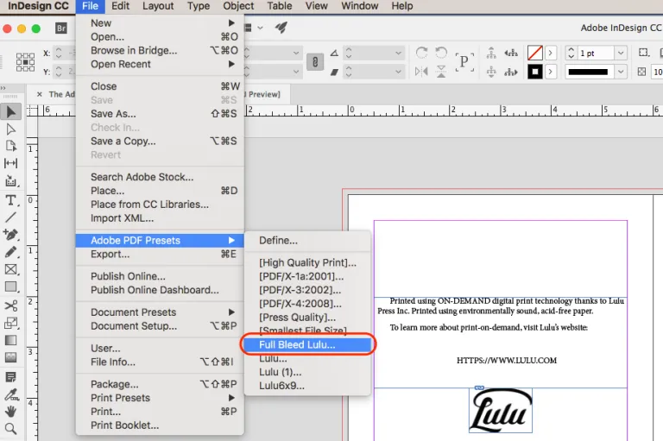Open the Type menu

click(x=199, y=6)
